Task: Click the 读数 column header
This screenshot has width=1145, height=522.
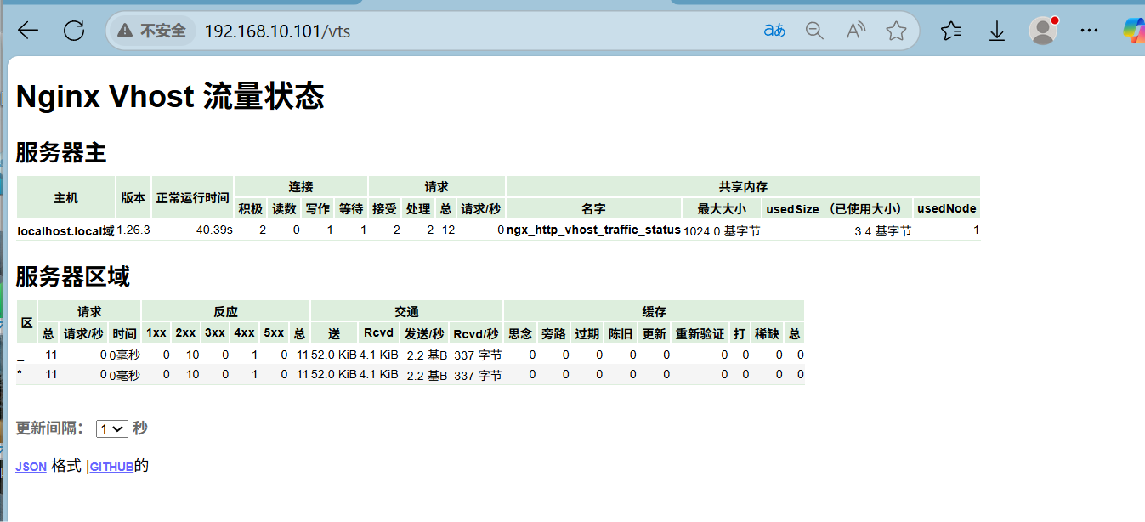Action: point(284,208)
